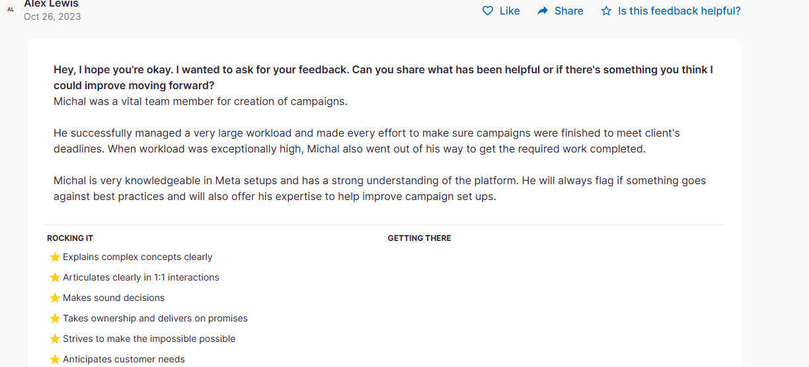The width and height of the screenshot is (809, 367).
Task: Click star beside Makes sound decisions
Action: click(x=55, y=298)
